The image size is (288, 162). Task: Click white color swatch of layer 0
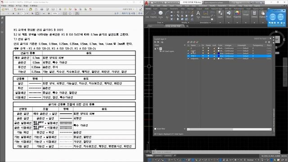[x=219, y=48]
